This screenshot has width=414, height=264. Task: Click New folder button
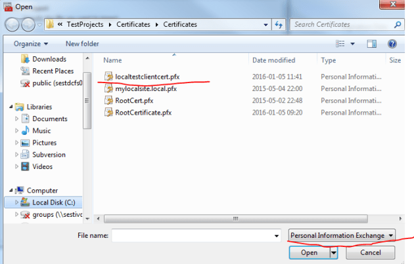[x=82, y=44]
